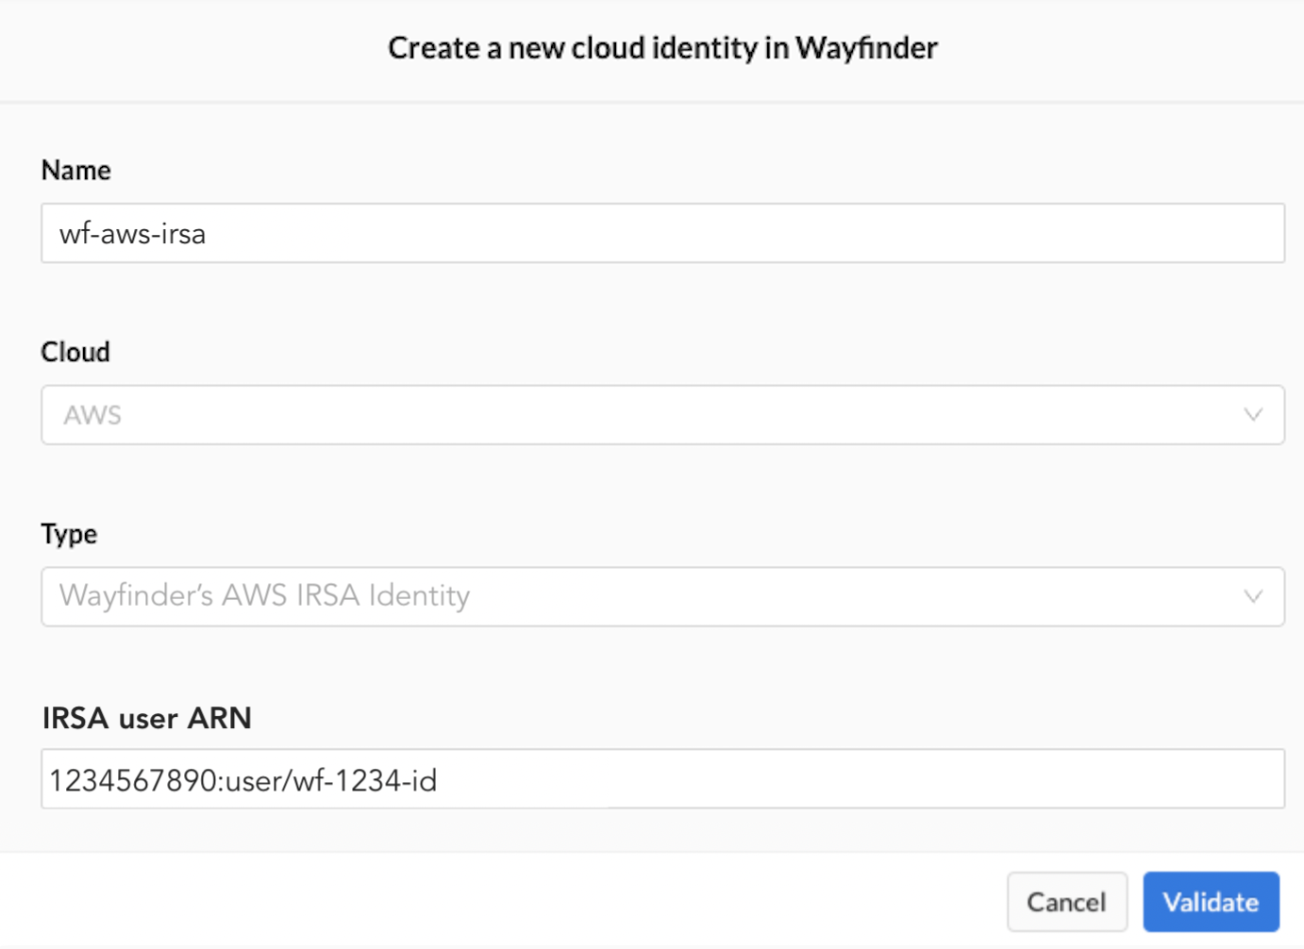Click the blue Validate button
The width and height of the screenshot is (1304, 949).
(1212, 902)
